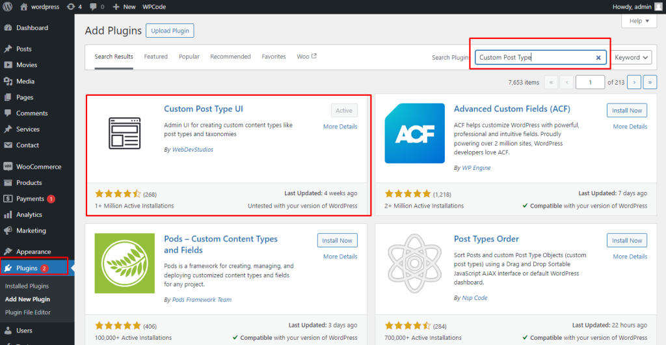Image resolution: width=666 pixels, height=345 pixels.
Task: Click the Services pin icon
Action: click(x=8, y=129)
